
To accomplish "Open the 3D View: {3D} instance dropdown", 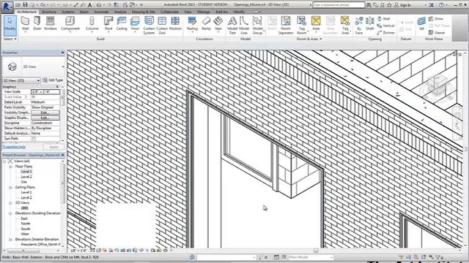I will click(21, 80).
